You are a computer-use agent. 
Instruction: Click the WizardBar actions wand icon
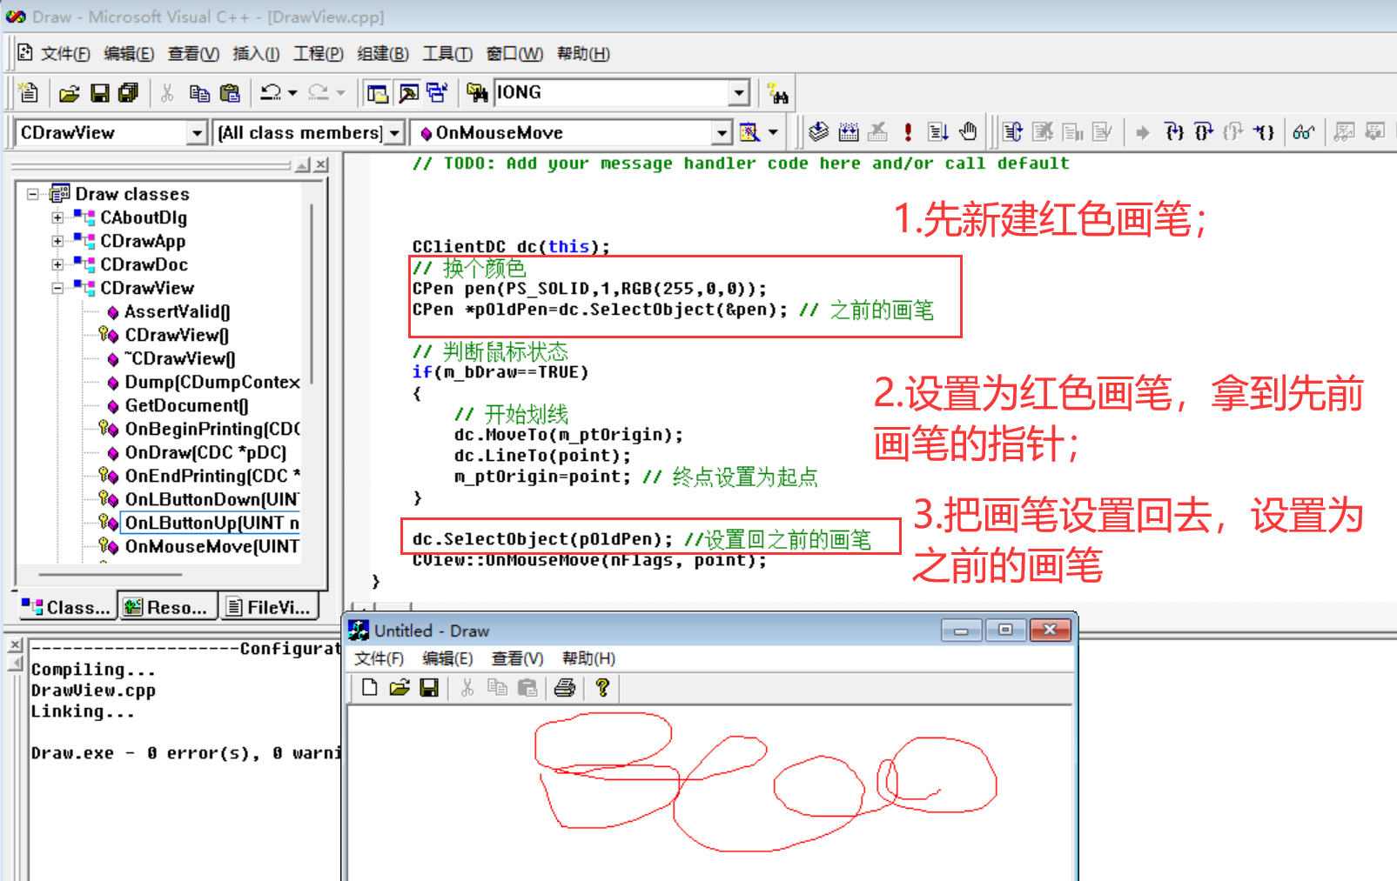coord(749,132)
